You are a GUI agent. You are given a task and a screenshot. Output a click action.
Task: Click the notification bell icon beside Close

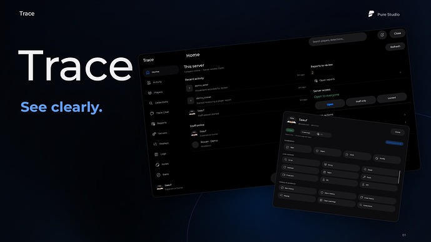[x=382, y=35]
